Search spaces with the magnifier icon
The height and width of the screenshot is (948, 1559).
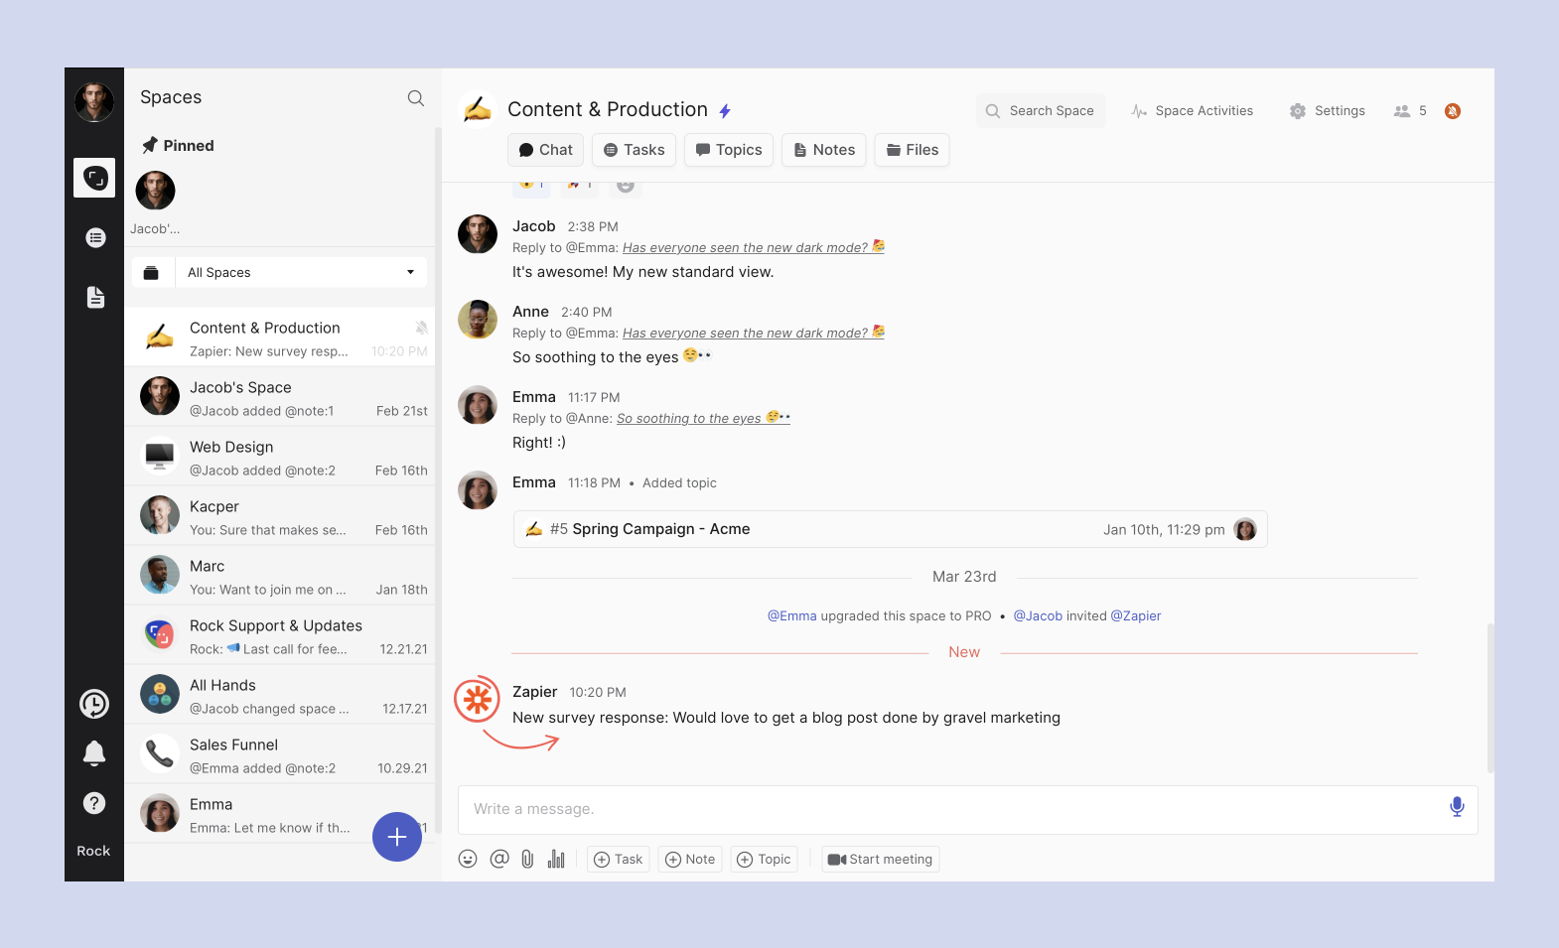tap(416, 97)
